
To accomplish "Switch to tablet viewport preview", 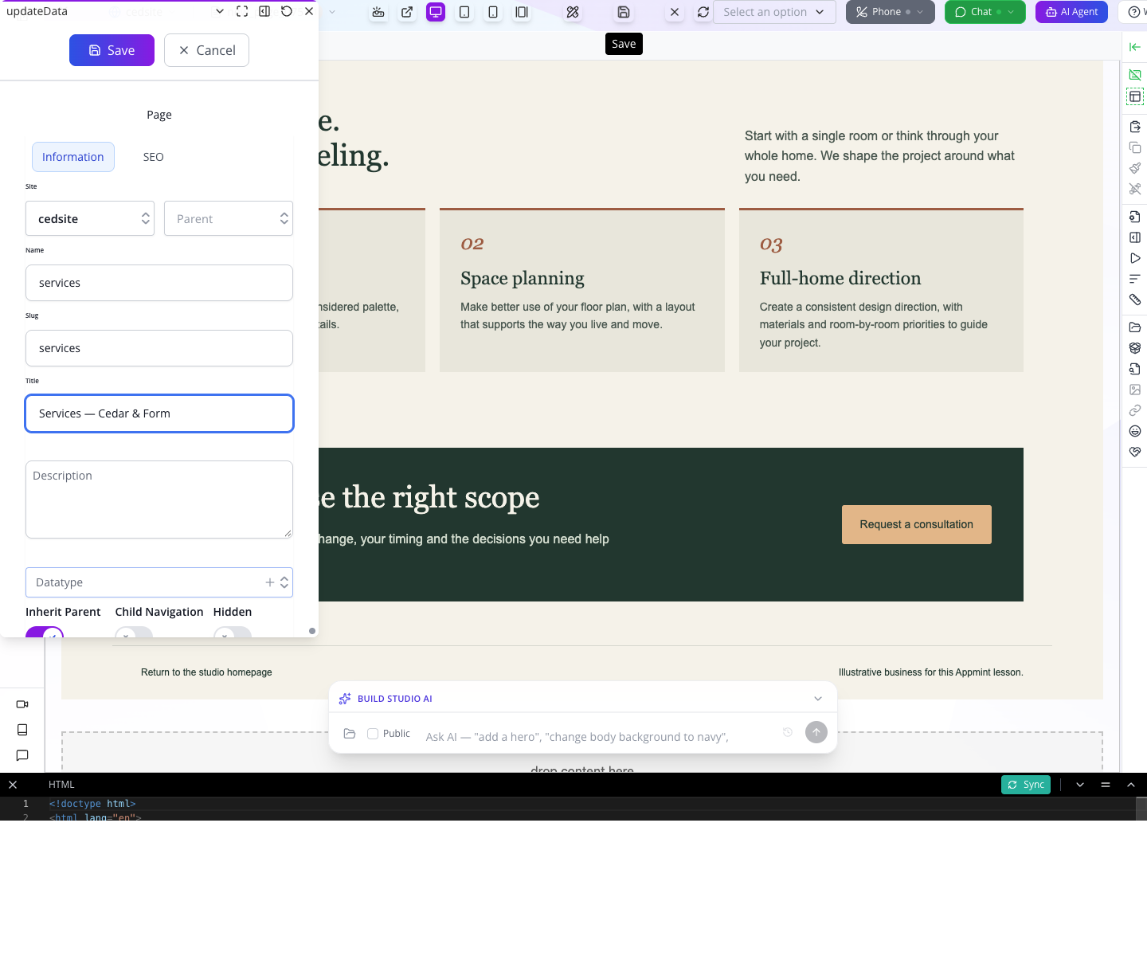I will [x=464, y=12].
